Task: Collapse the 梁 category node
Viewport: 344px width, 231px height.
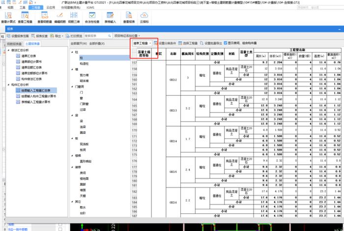Action: click(72, 115)
